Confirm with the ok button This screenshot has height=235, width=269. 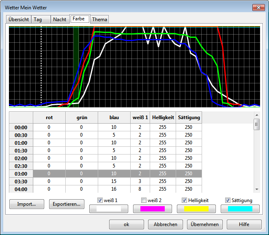coord(127,224)
